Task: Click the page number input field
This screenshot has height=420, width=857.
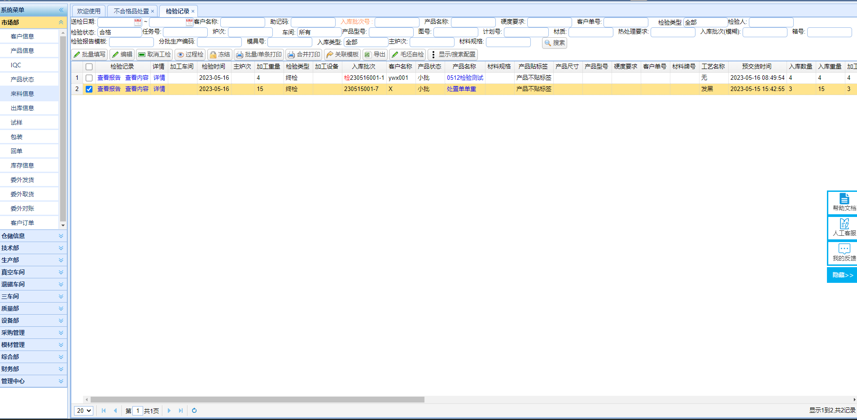Action: coord(138,411)
